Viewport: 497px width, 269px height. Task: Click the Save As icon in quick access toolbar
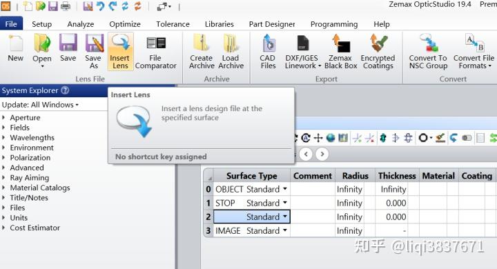tap(88, 6)
